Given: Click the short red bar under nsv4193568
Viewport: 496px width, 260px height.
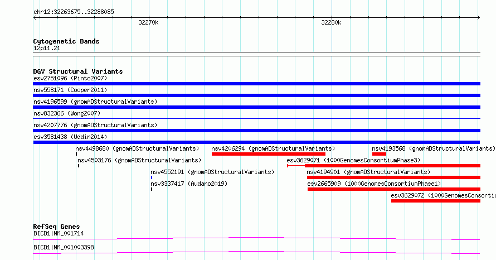Looking at the screenshot, I should [x=379, y=154].
